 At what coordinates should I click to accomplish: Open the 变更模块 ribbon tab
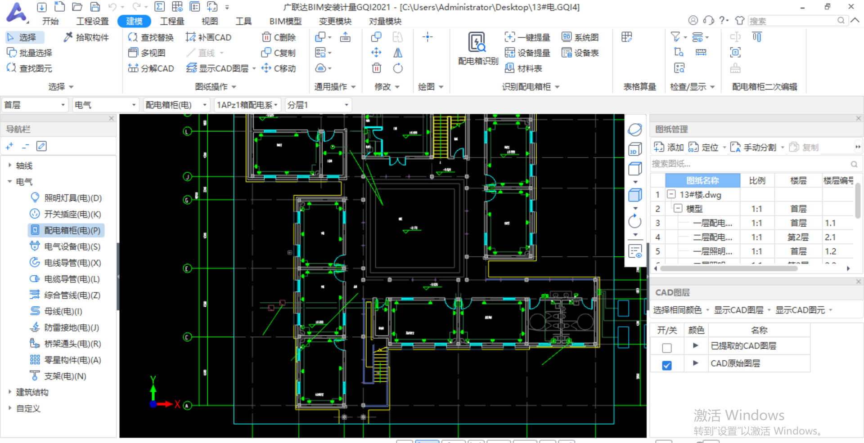point(335,21)
